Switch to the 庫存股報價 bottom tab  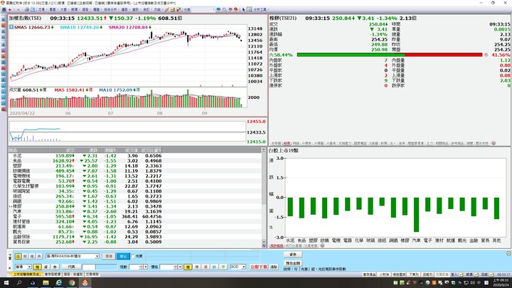click(53, 274)
